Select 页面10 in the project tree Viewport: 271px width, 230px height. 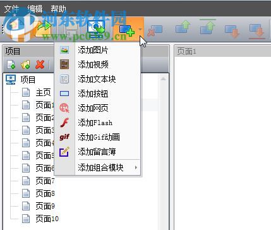point(47,219)
